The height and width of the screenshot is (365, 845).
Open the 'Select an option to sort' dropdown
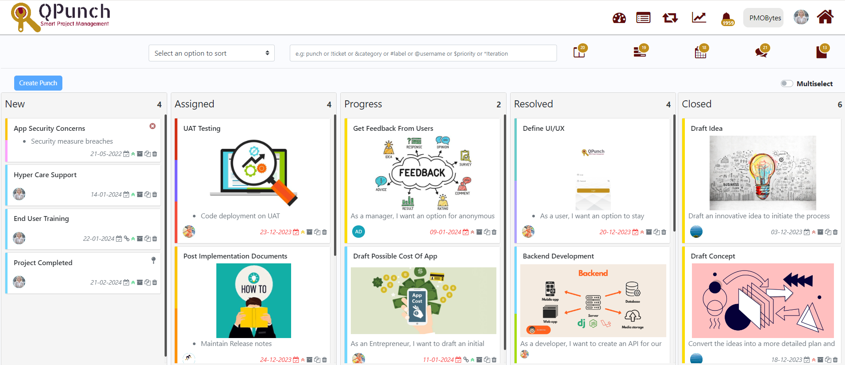pos(211,53)
